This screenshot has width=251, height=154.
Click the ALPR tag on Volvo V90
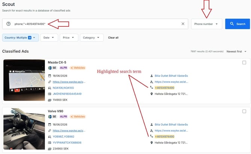(63, 117)
